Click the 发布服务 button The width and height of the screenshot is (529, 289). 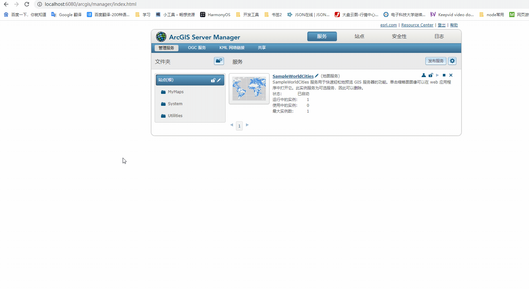click(x=436, y=61)
